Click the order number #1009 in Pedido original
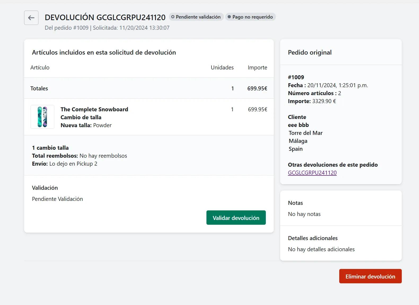 pyautogui.click(x=296, y=77)
